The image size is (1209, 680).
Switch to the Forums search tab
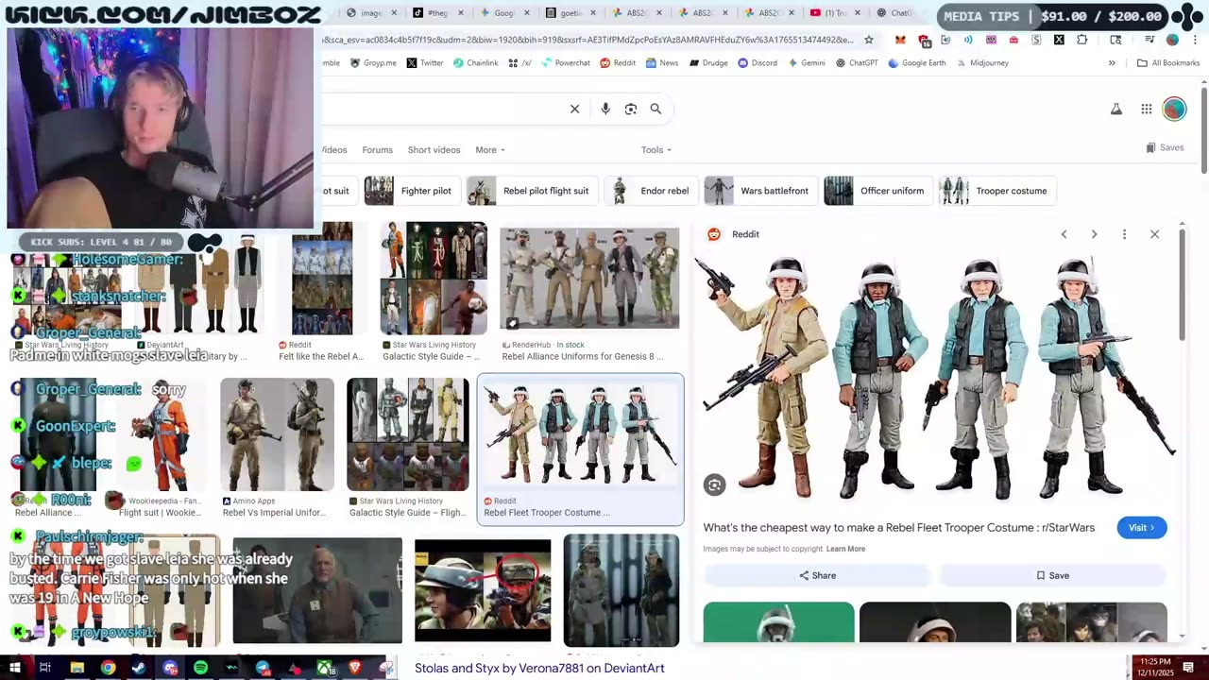(x=377, y=150)
